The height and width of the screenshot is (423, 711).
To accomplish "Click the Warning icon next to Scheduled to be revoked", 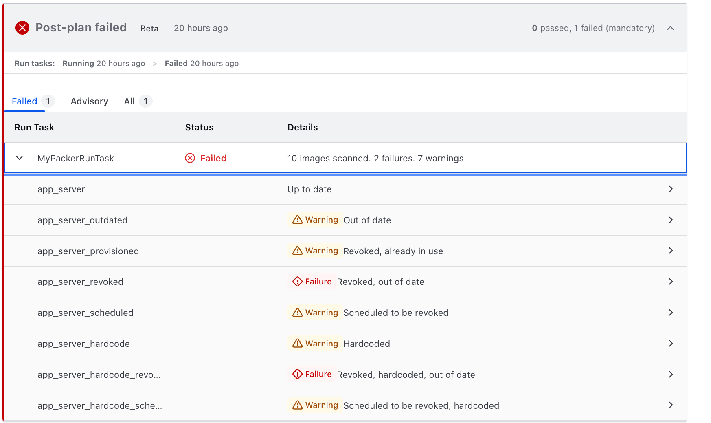I will click(298, 312).
